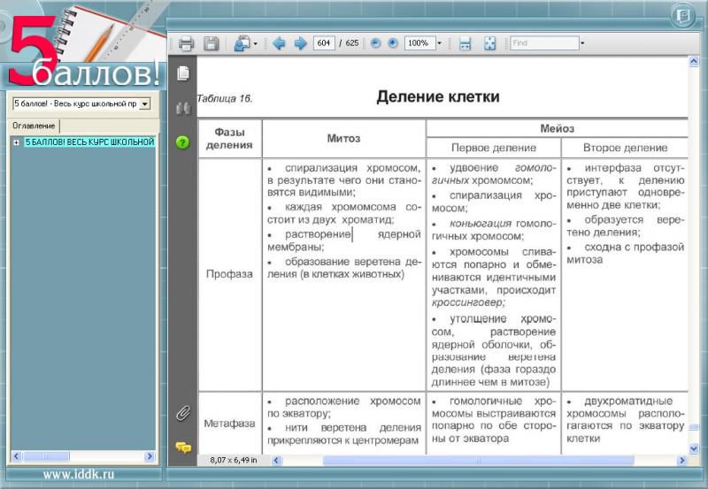Open the Attachments paperclip panel
This screenshot has width=708, height=489.
[182, 413]
